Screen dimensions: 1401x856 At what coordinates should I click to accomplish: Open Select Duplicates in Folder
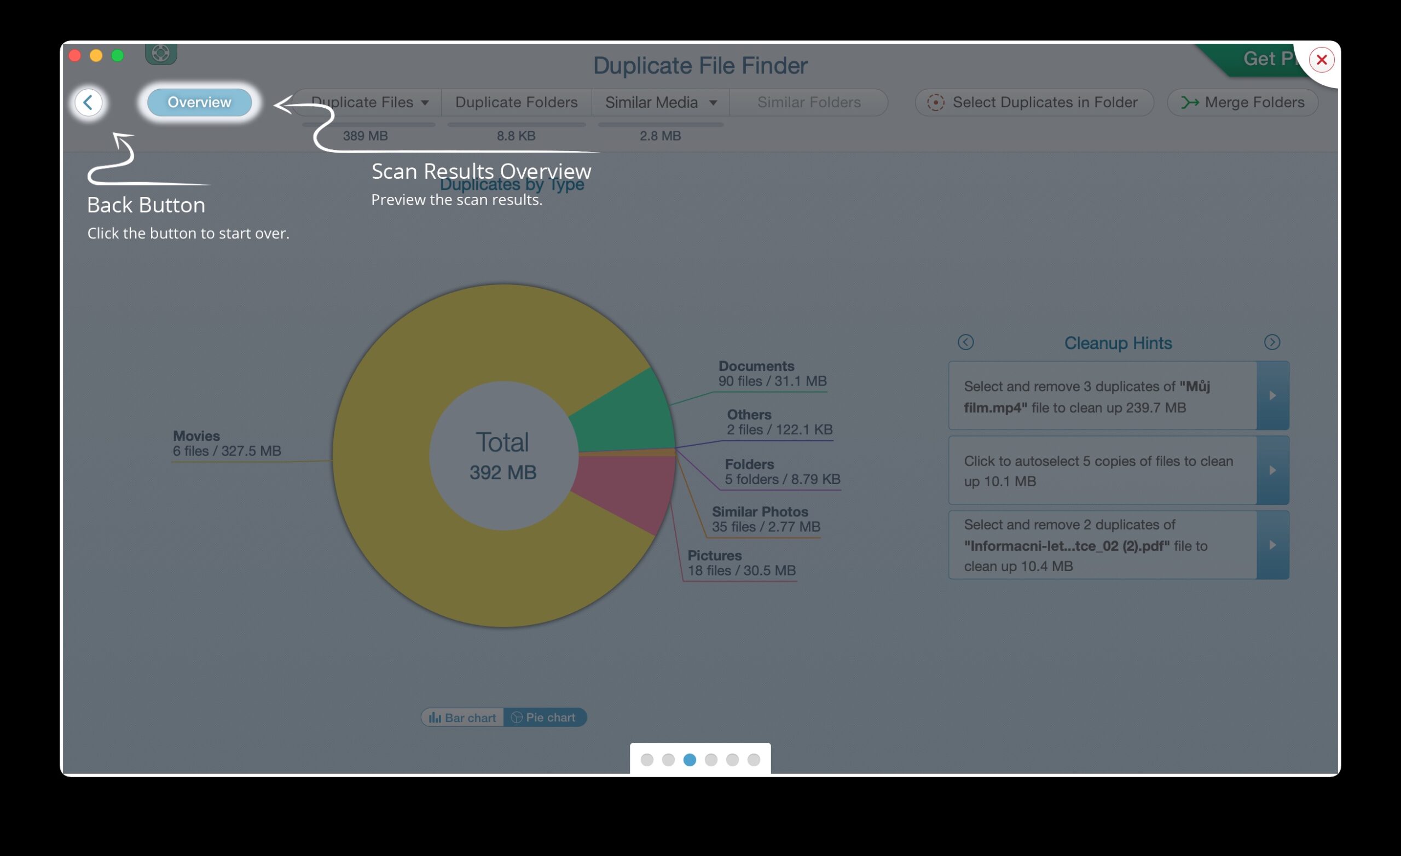(1034, 102)
